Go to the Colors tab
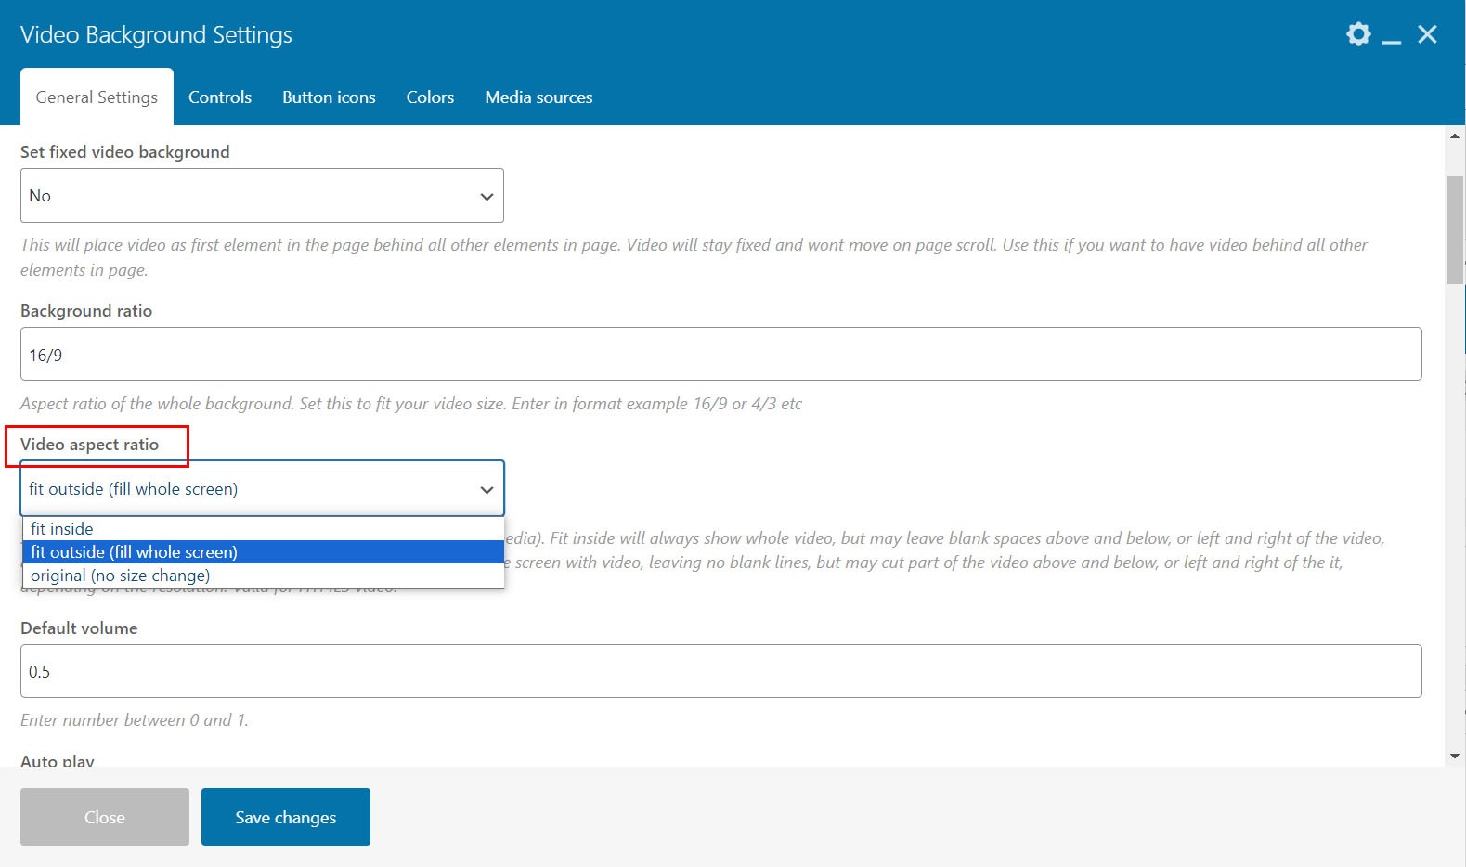 coord(430,97)
